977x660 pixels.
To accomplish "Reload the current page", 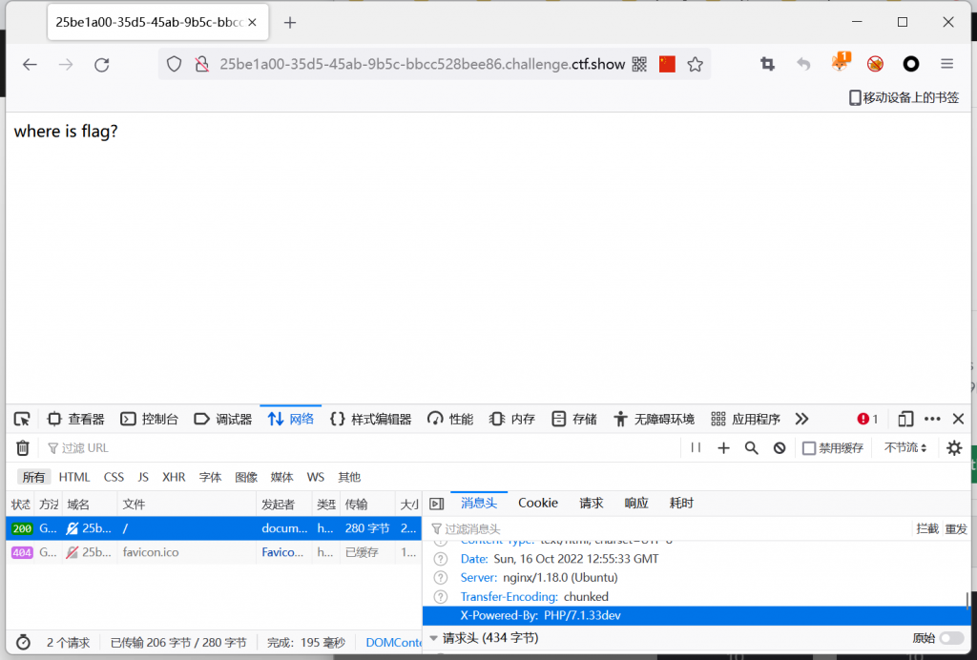I will 101,64.
